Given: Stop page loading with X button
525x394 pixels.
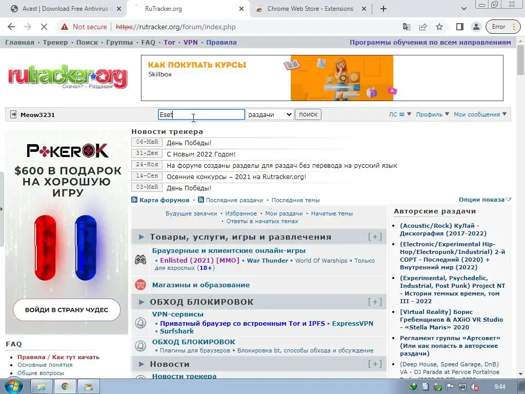Looking at the screenshot, I should coord(44,27).
